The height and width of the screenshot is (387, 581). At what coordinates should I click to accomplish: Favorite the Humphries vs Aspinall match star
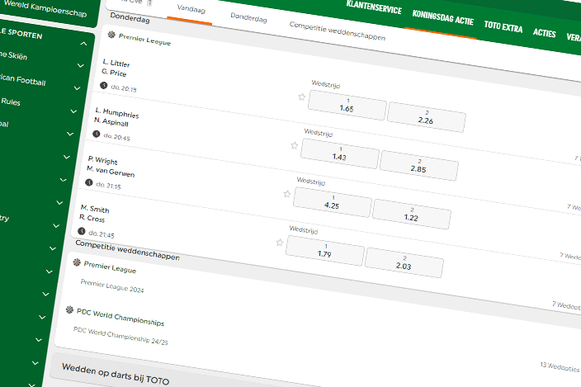coord(295,145)
